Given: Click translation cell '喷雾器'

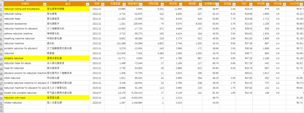Looking at the screenshot, I should 68,53.
